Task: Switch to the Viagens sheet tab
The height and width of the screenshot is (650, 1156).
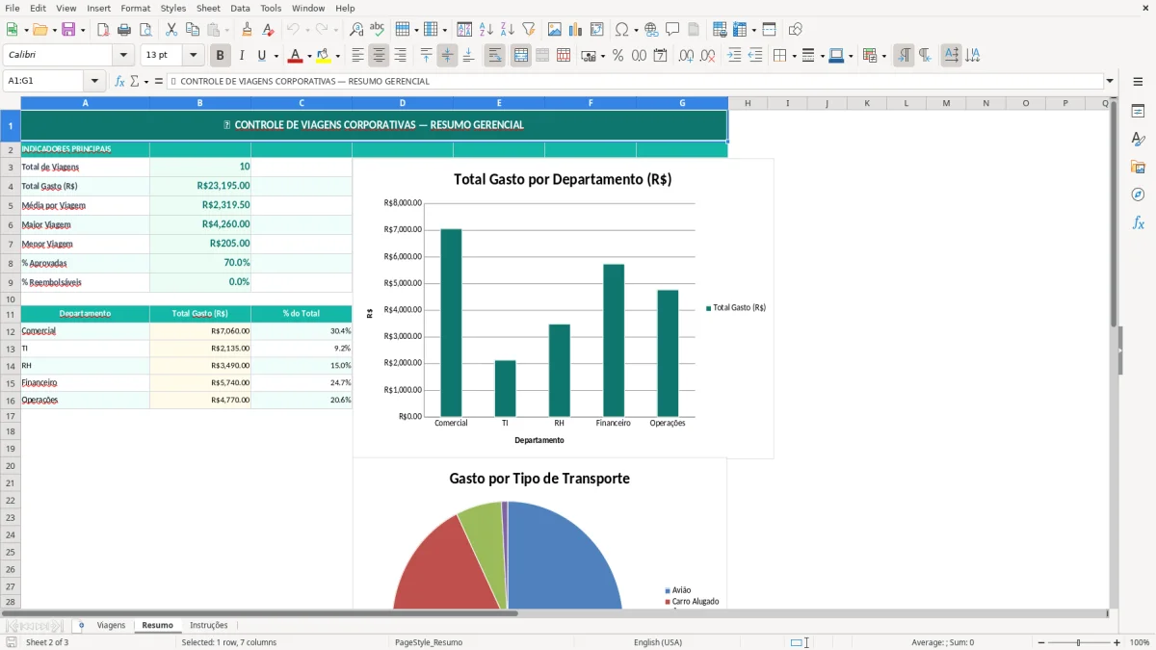Action: coord(111,625)
